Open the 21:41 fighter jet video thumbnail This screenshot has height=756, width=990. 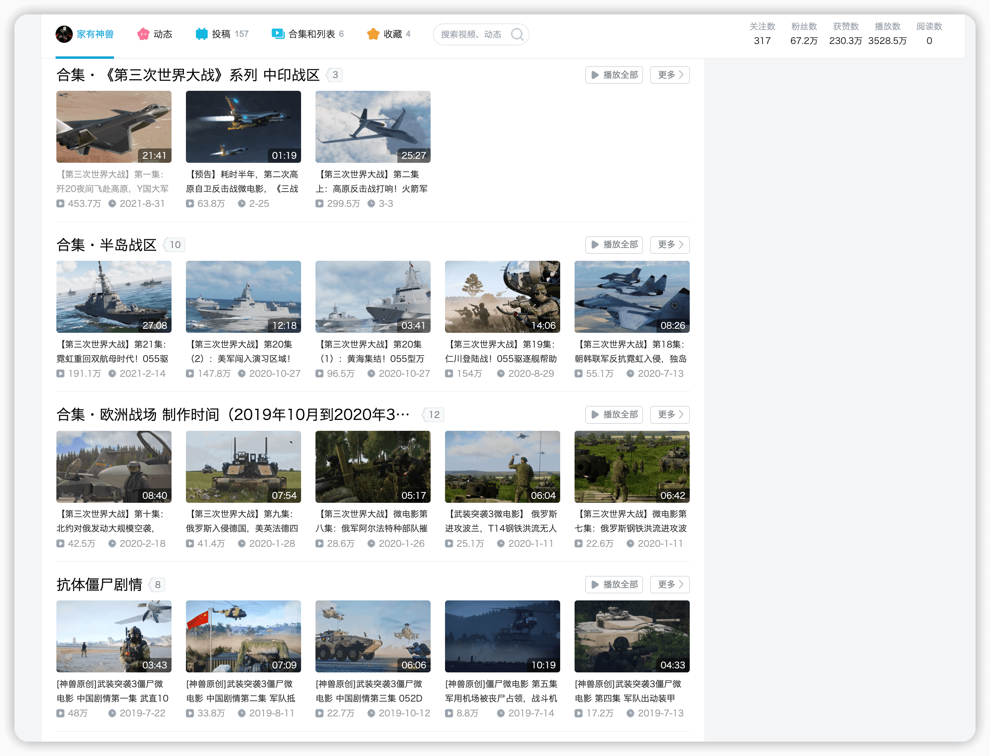point(114,127)
